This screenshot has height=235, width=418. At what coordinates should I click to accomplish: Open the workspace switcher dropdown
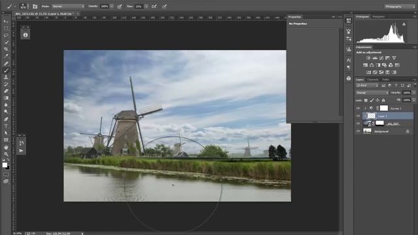point(400,7)
